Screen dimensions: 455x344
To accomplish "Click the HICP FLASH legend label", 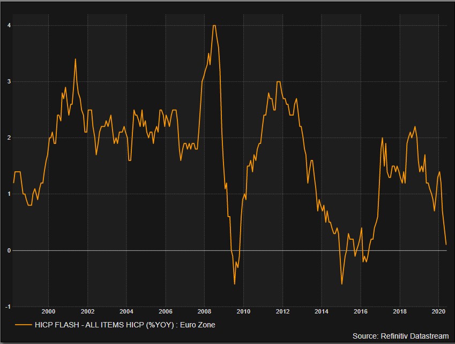I will click(124, 324).
